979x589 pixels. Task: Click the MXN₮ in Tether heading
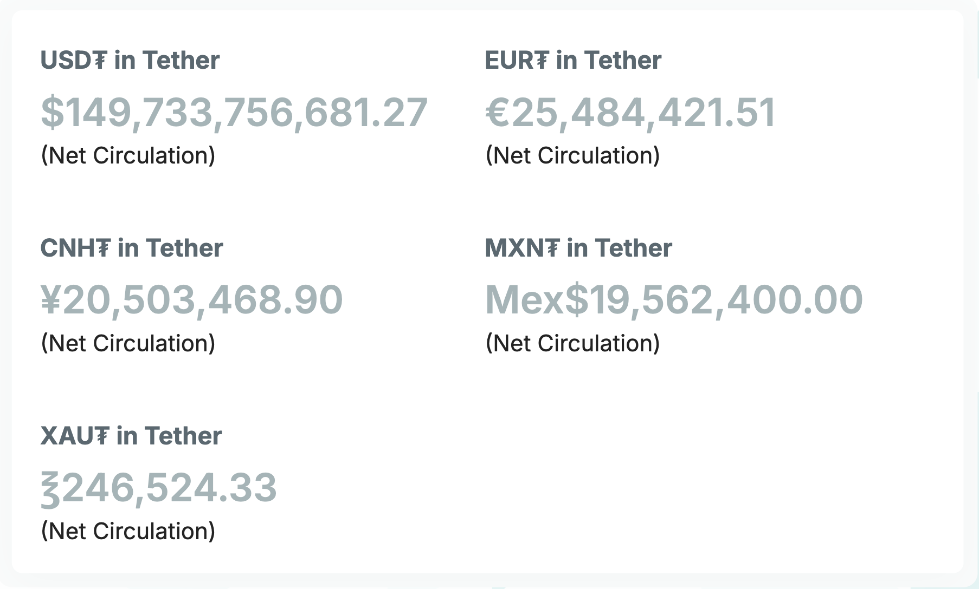pos(578,248)
